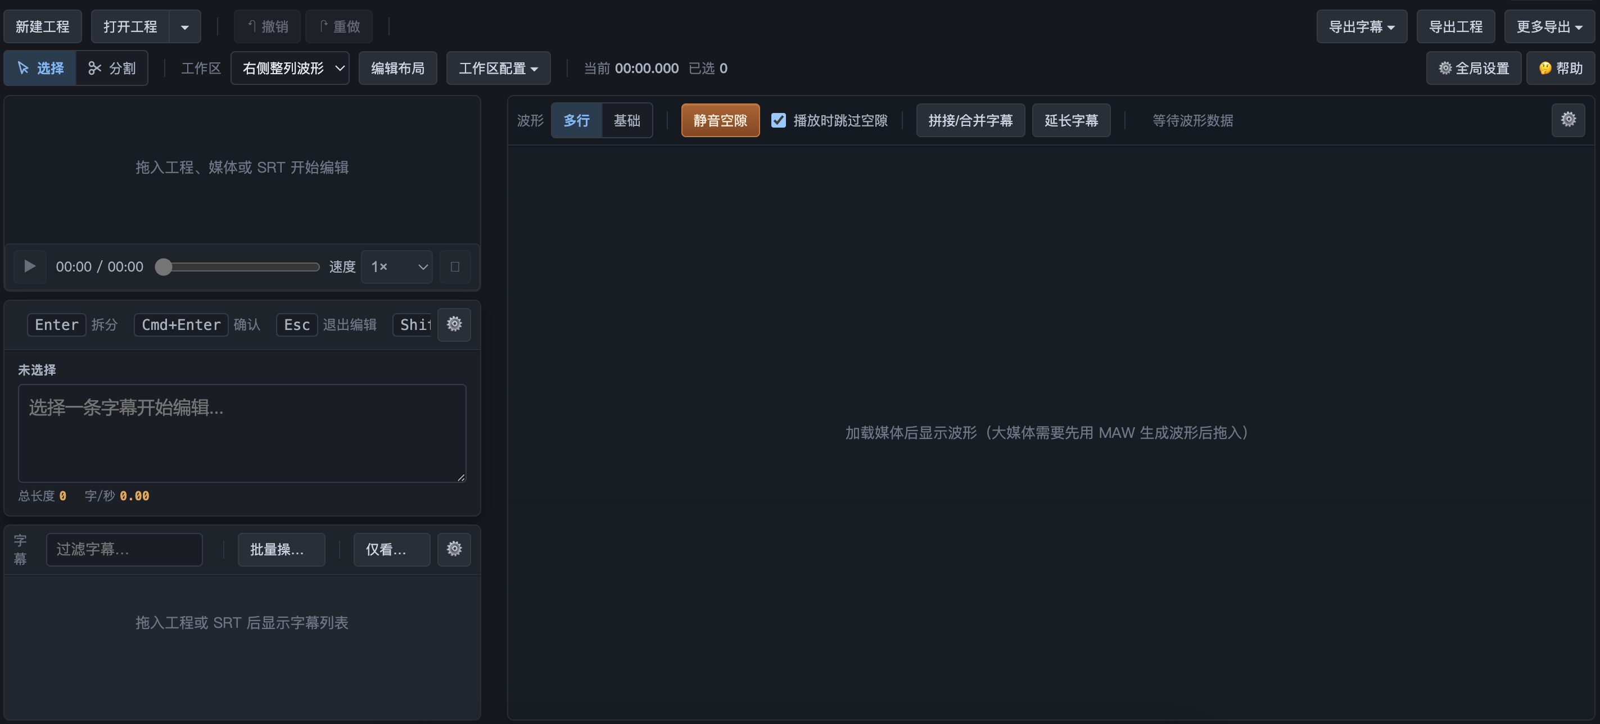
Task: Click current time 00:00.000 readout
Action: coord(647,69)
